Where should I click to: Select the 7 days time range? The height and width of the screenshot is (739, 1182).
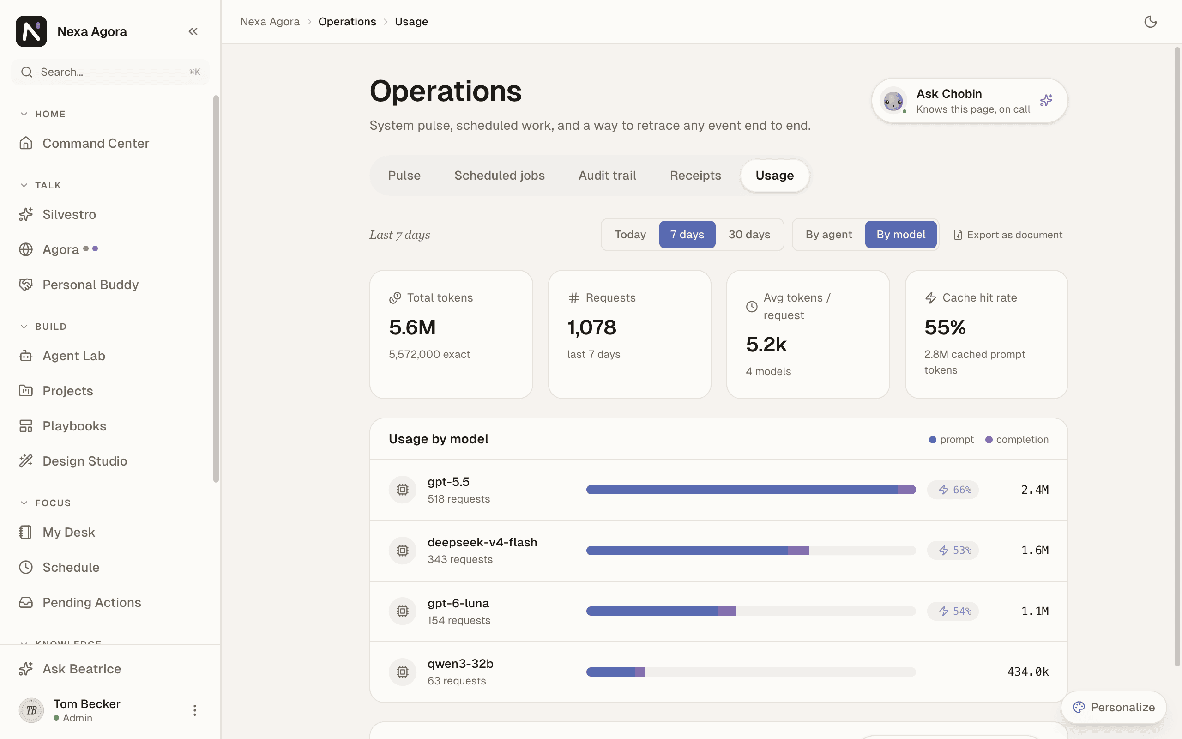pyautogui.click(x=687, y=235)
